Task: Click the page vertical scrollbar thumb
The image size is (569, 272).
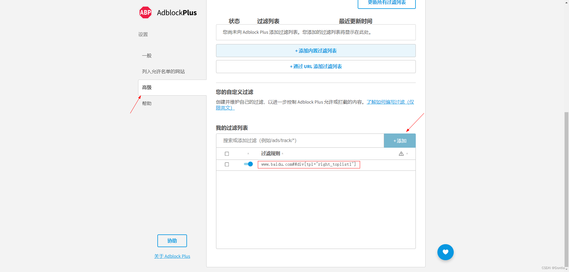Action: tap(567, 189)
